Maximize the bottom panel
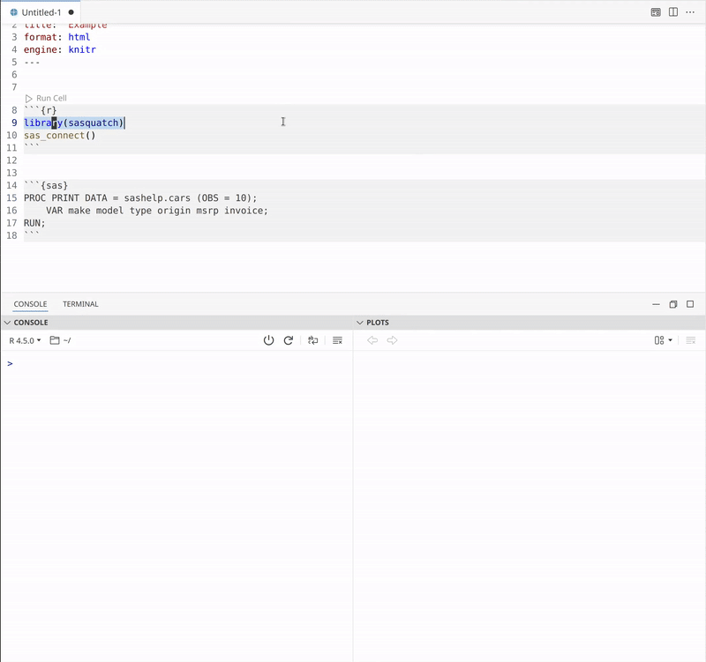Viewport: 706px width, 662px height. tap(690, 304)
